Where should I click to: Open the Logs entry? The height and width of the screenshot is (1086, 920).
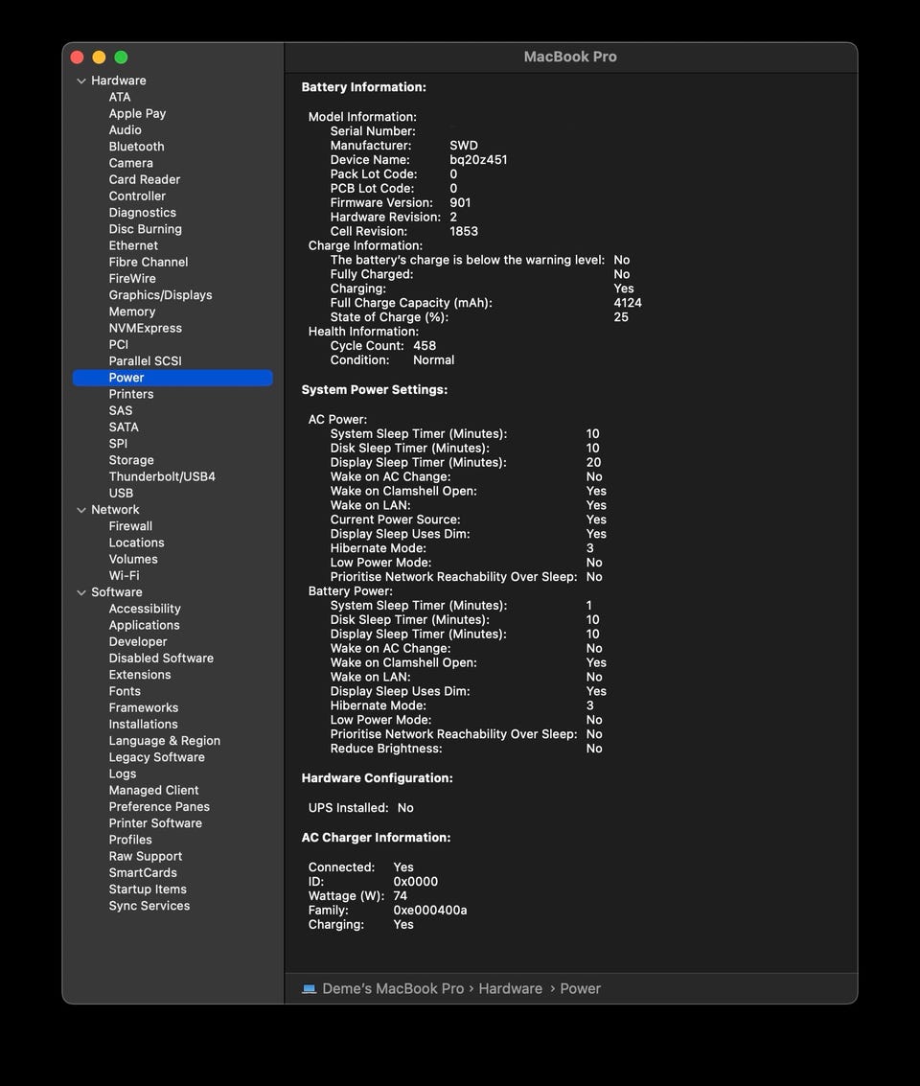tap(123, 774)
